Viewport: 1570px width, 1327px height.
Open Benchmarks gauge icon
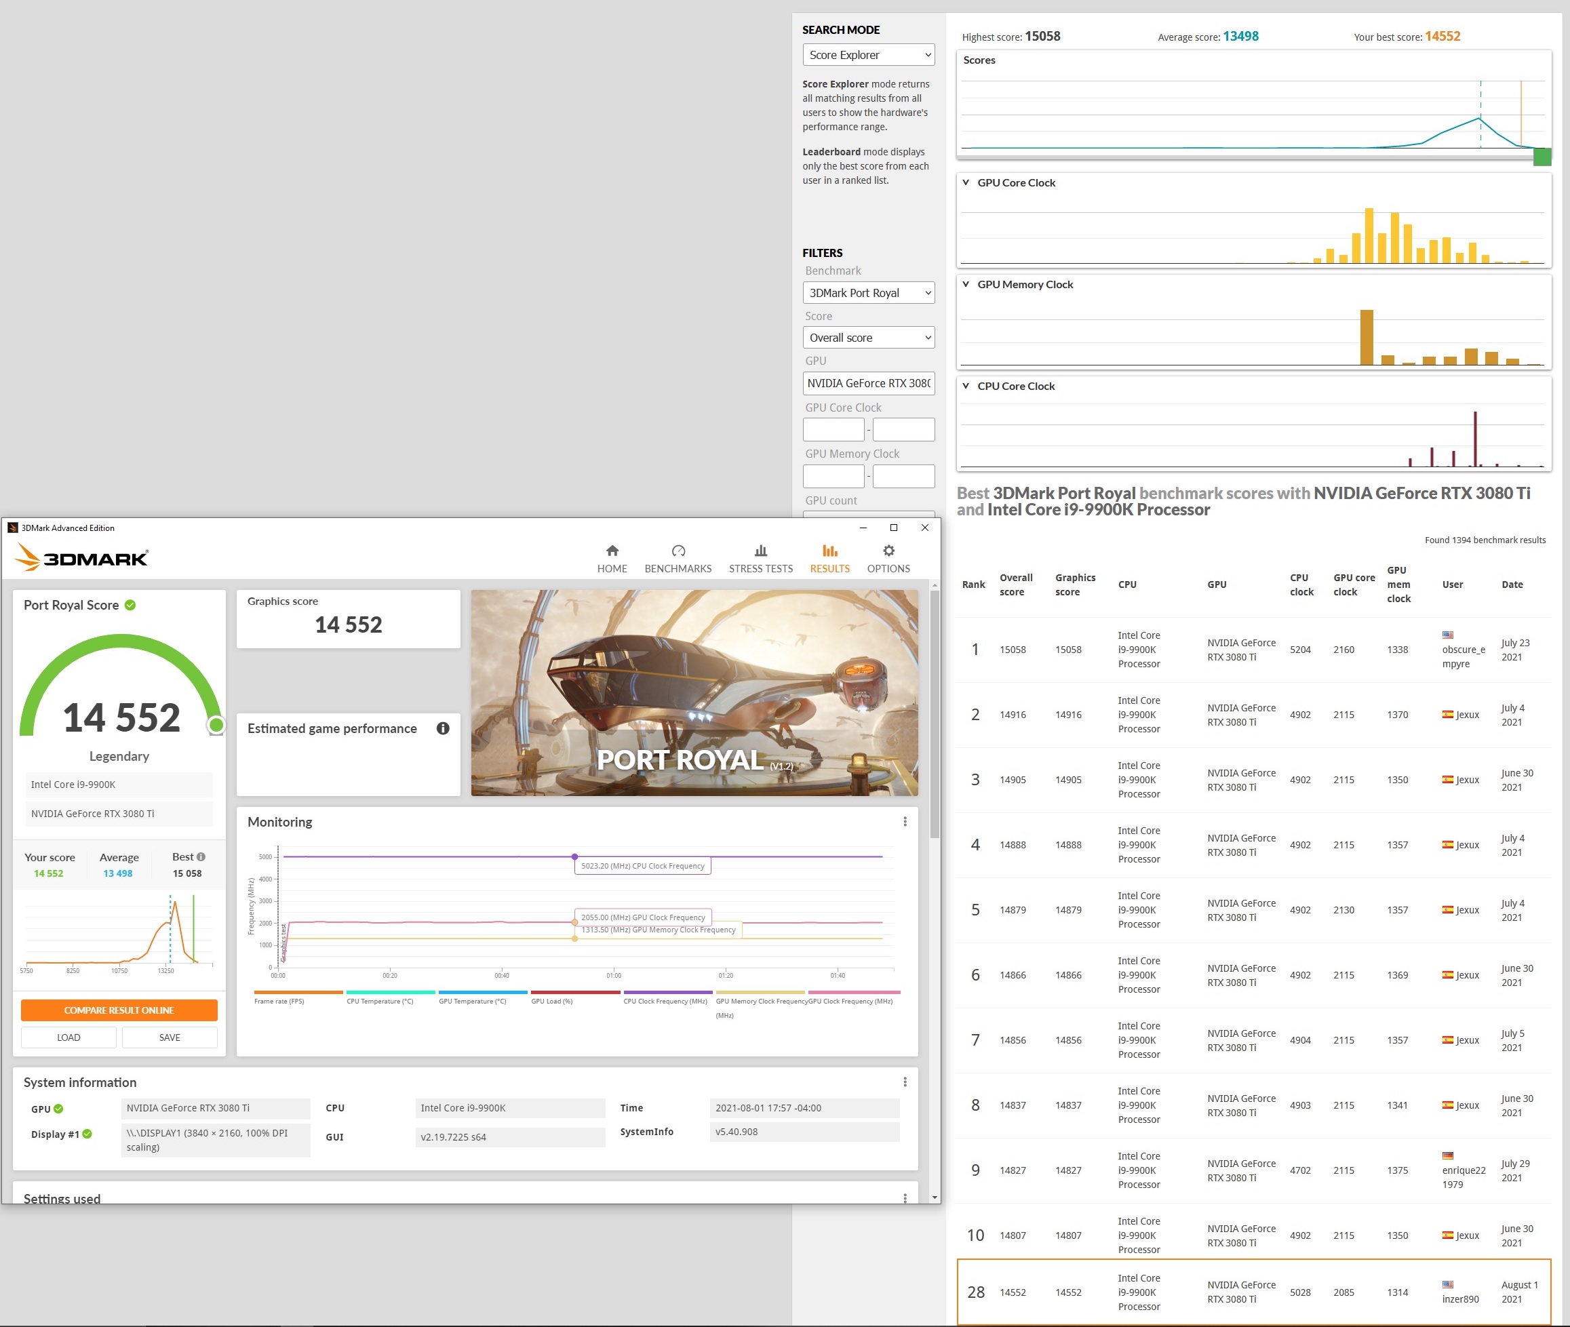pos(678,551)
